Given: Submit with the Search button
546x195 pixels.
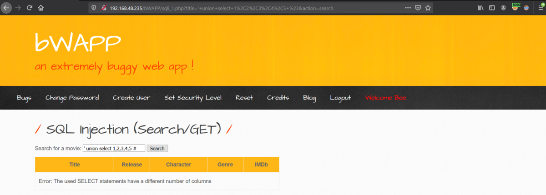Looking at the screenshot, I should point(157,148).
